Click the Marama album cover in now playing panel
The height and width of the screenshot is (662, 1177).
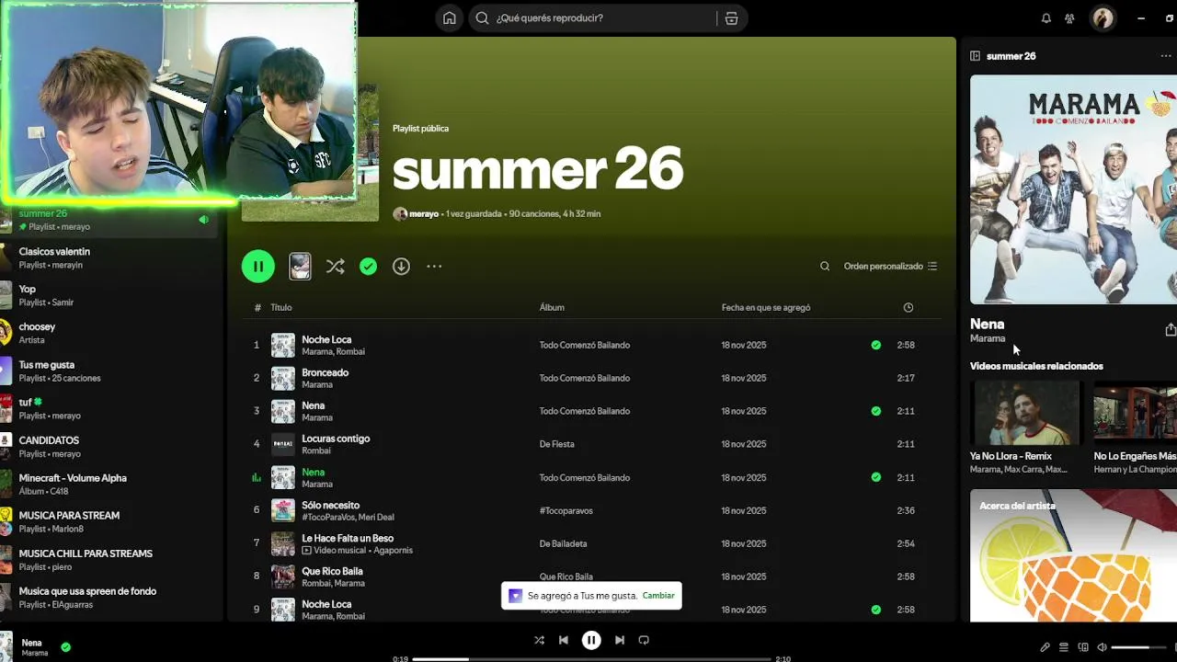coord(1073,189)
